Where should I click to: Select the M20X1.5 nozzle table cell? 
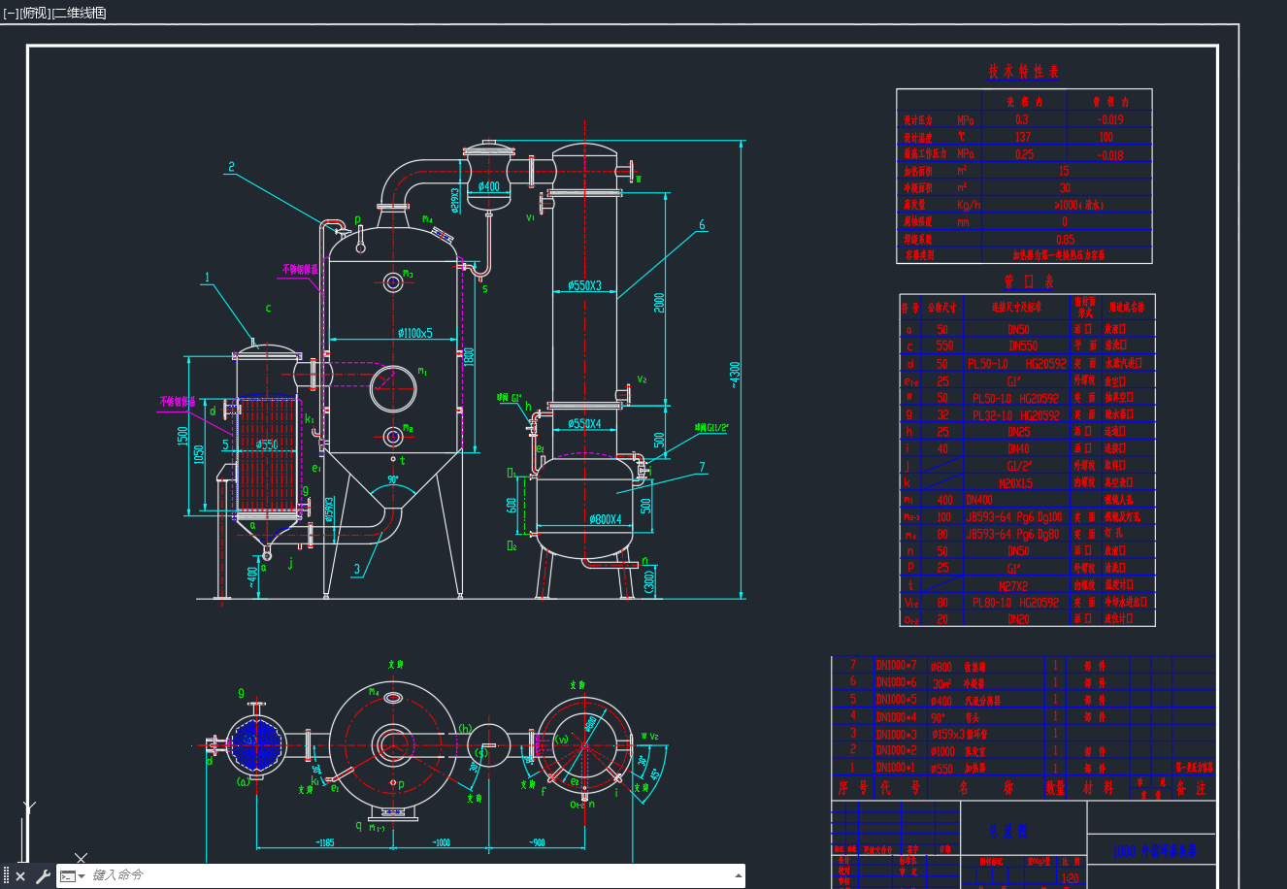point(1015,482)
